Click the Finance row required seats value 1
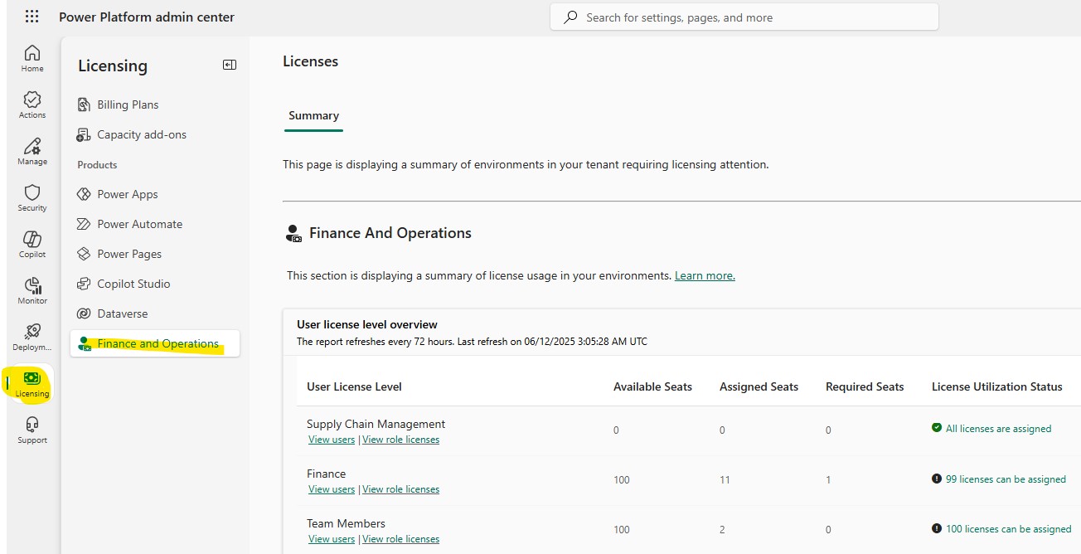 pyautogui.click(x=828, y=479)
